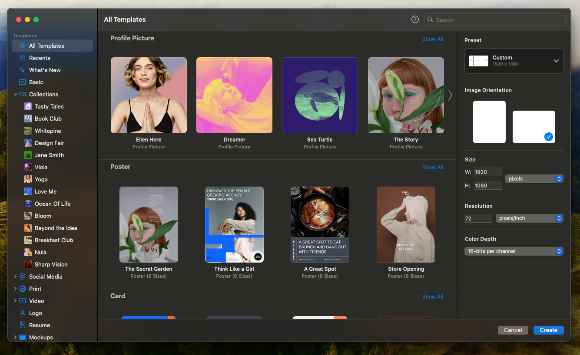The image size is (580, 355).
Task: Click the help question mark icon
Action: pyautogui.click(x=415, y=20)
